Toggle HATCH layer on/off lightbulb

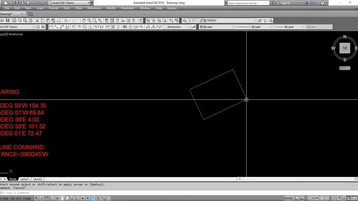point(190,21)
